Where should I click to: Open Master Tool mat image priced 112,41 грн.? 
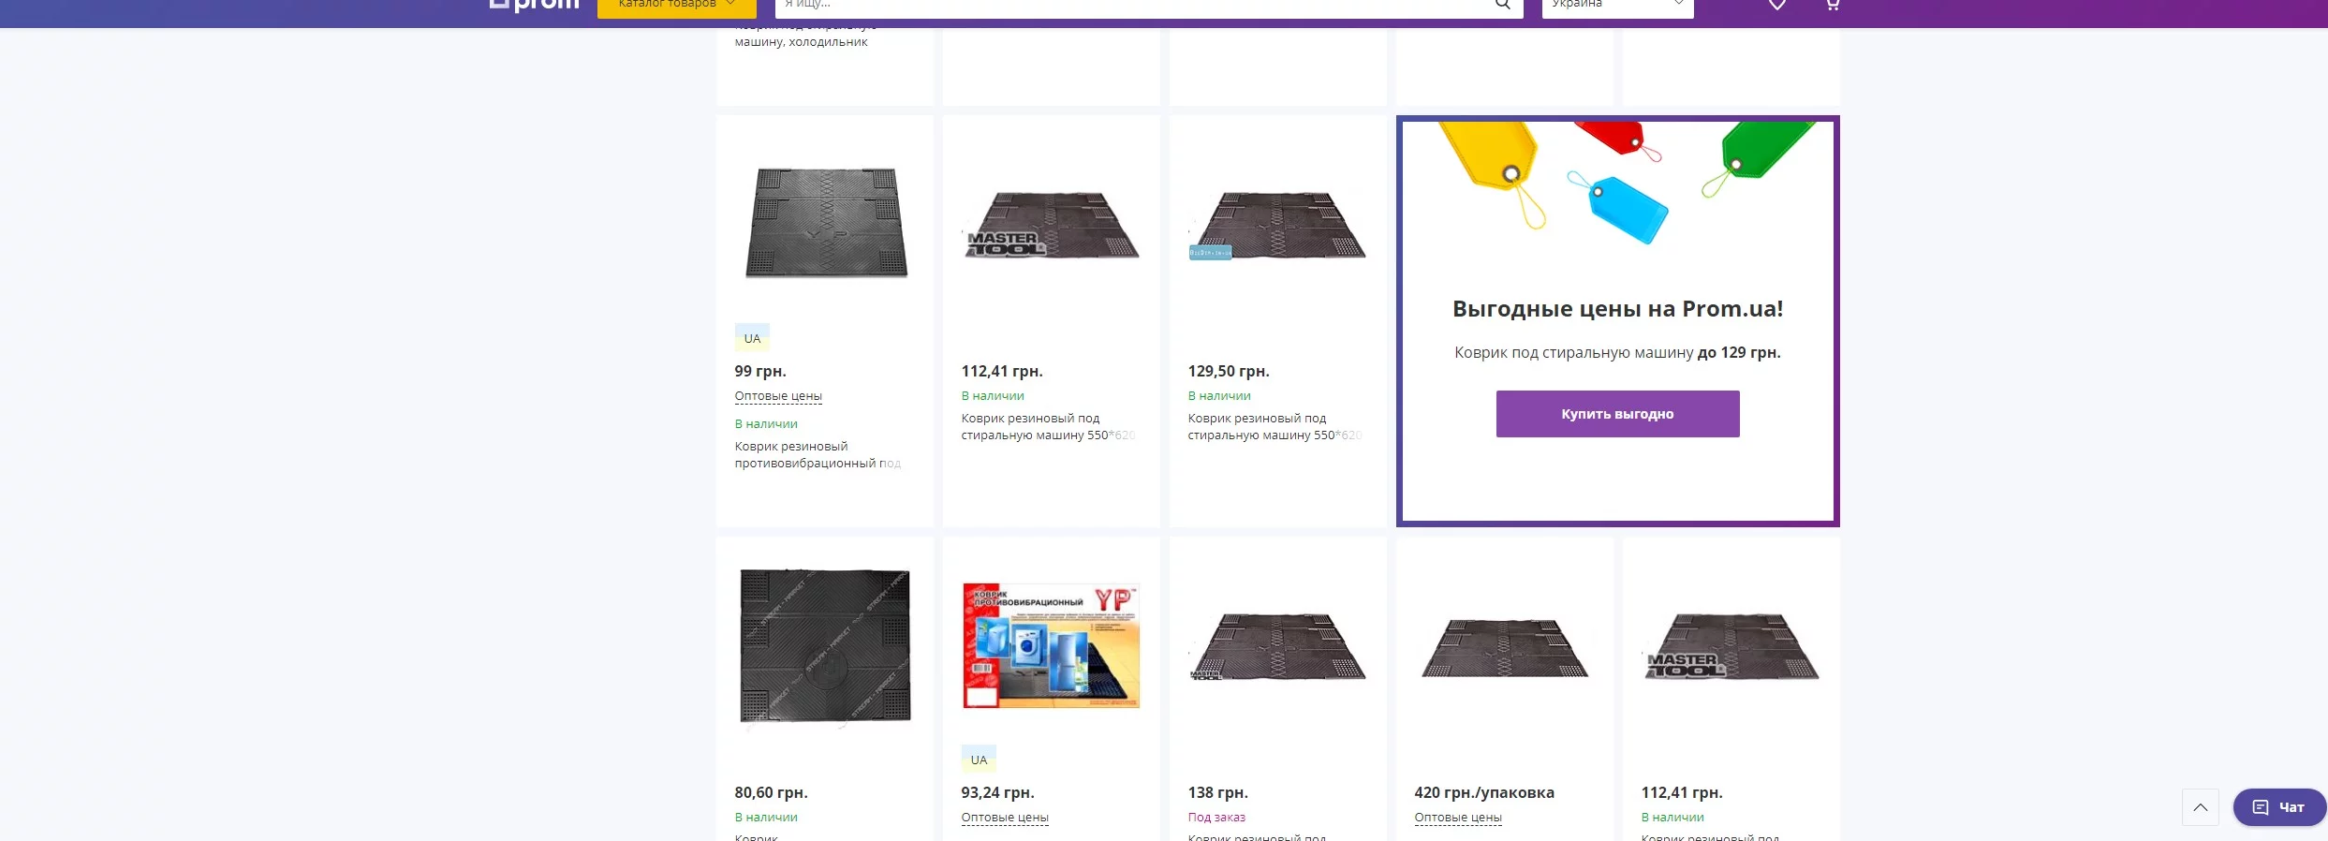pyautogui.click(x=1051, y=225)
